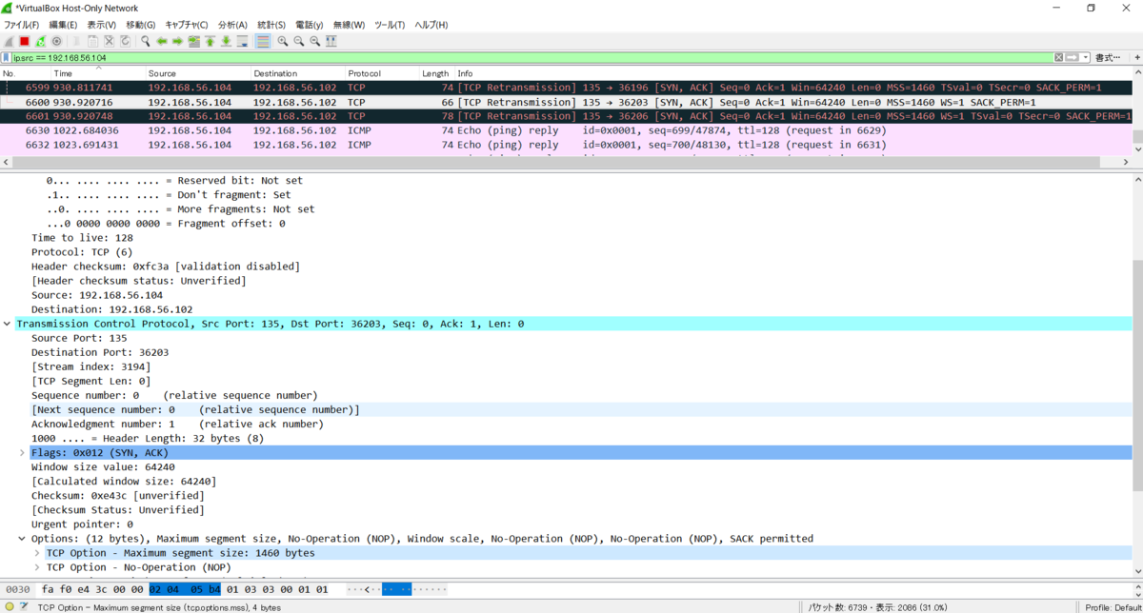Viewport: 1143px width, 613px height.
Task: Zoom out main window text
Action: click(x=299, y=42)
